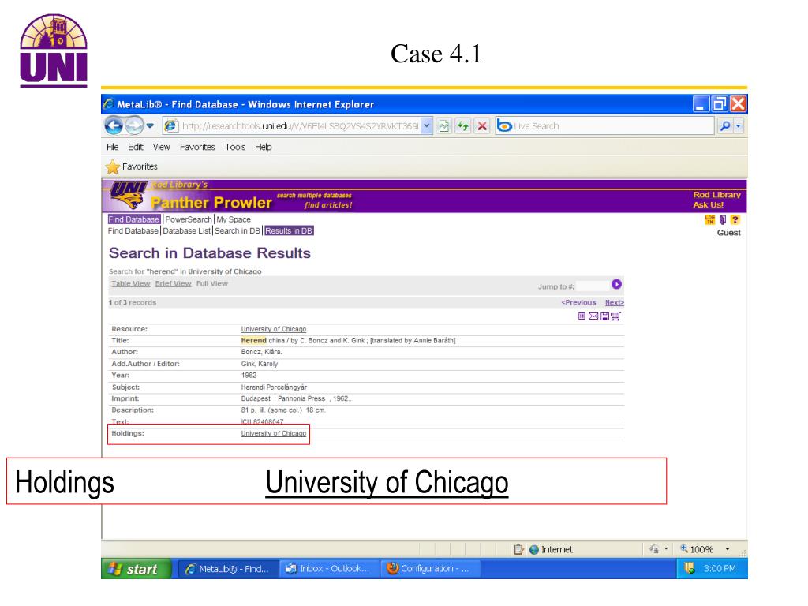This screenshot has height=606, width=808.
Task: Click the floppy disk save record icon
Action: click(x=604, y=316)
